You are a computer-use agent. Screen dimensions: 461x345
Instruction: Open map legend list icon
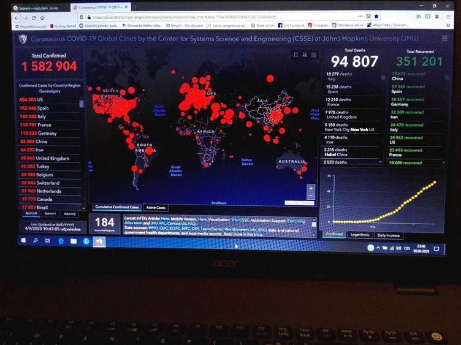click(305, 55)
